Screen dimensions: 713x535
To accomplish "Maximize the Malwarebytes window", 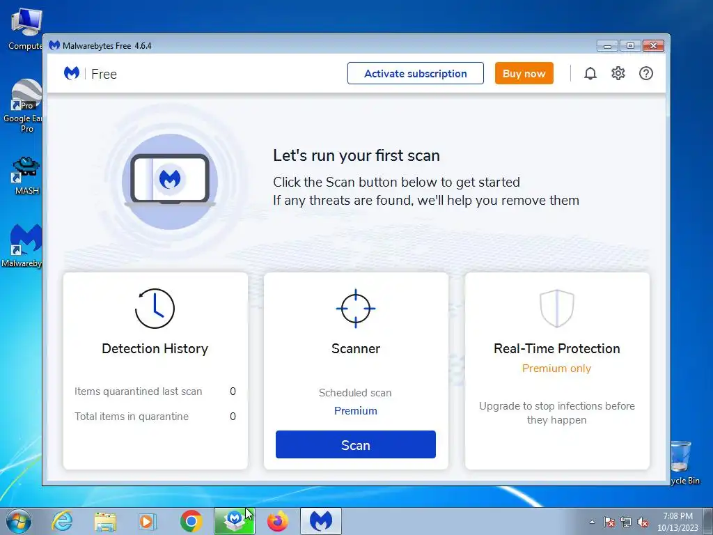I will [x=629, y=45].
